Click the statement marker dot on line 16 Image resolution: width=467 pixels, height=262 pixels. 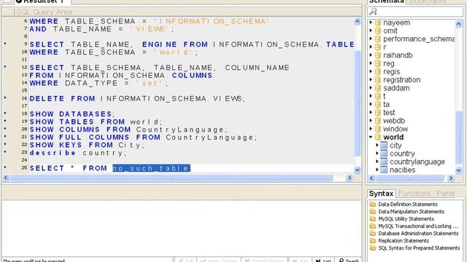coord(5,98)
